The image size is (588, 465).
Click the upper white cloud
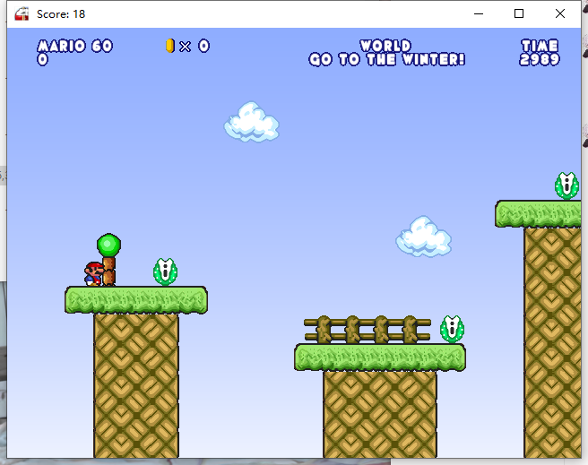252,122
